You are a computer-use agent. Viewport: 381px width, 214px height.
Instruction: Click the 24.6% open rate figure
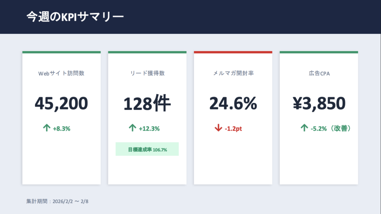(x=233, y=103)
